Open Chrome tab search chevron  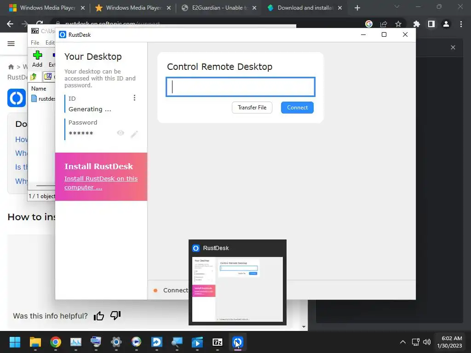coord(397,6)
